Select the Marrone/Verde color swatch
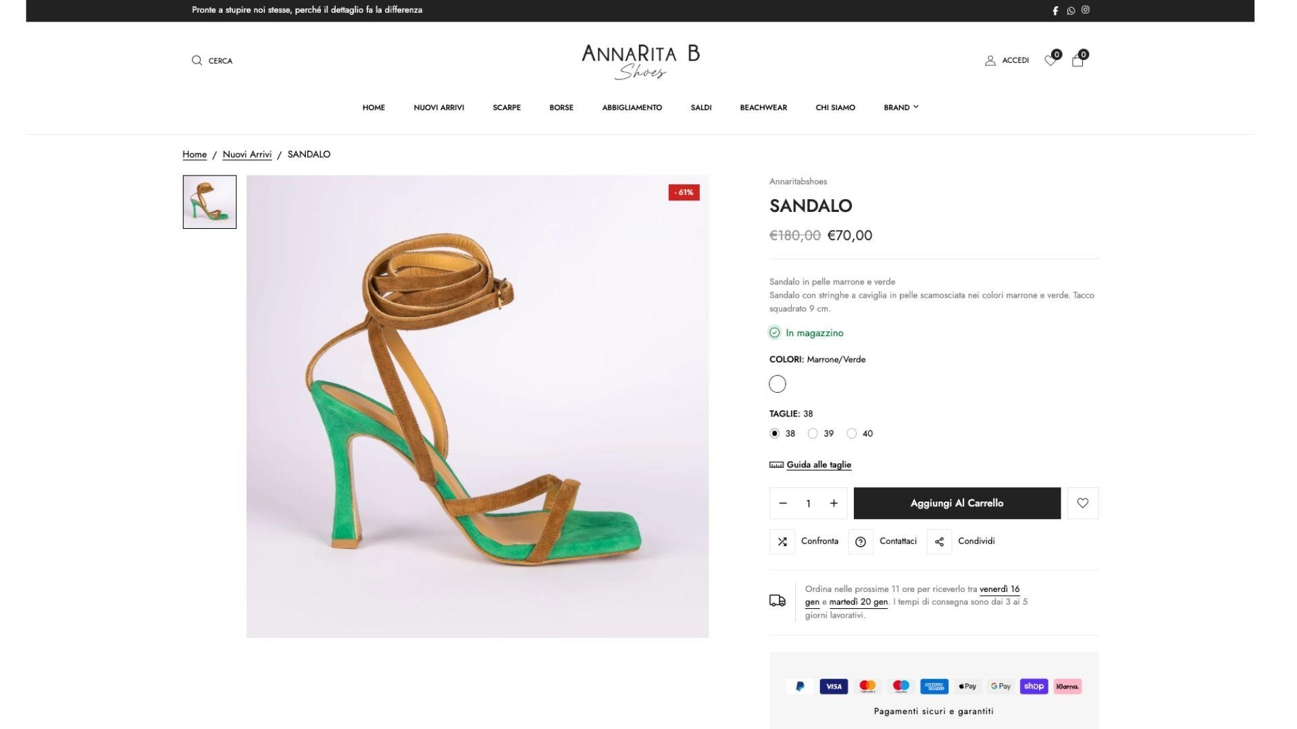The height and width of the screenshot is (729, 1297). [778, 385]
